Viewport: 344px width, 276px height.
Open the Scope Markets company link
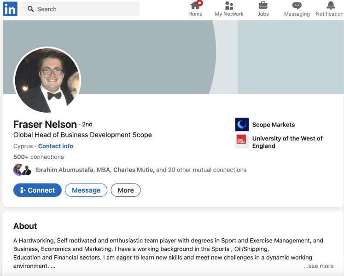(273, 125)
